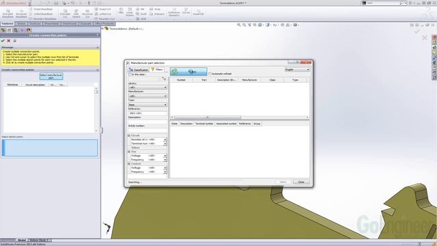Click the Select sketch point box

(50, 148)
